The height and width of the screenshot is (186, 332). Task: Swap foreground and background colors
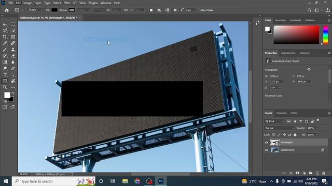pos(13,93)
